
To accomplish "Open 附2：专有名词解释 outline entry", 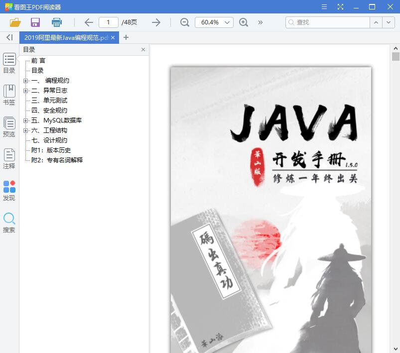I will tap(57, 160).
